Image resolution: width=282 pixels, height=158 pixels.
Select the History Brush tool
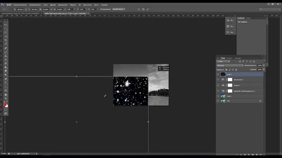point(6,60)
